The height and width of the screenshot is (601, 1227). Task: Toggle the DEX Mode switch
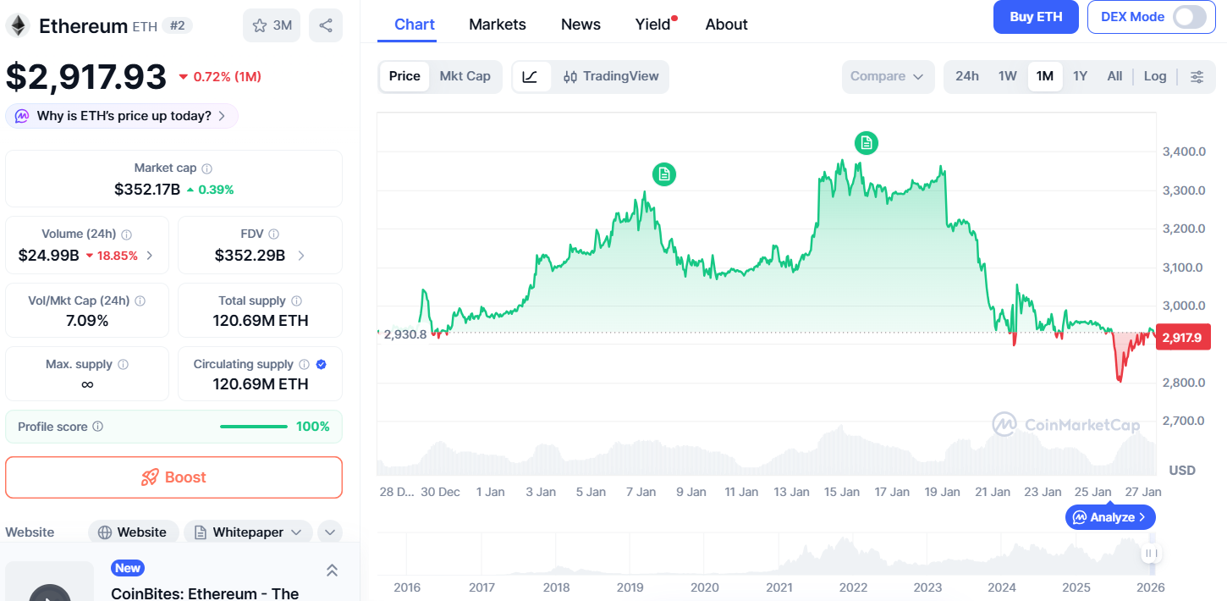[1189, 17]
